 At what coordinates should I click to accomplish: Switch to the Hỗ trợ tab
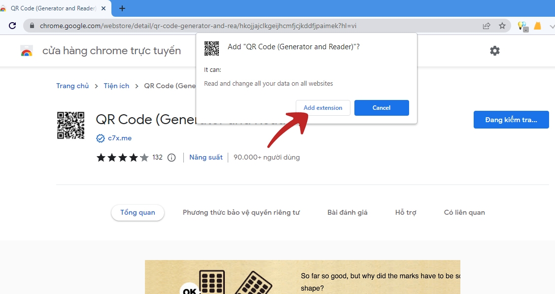pos(406,212)
